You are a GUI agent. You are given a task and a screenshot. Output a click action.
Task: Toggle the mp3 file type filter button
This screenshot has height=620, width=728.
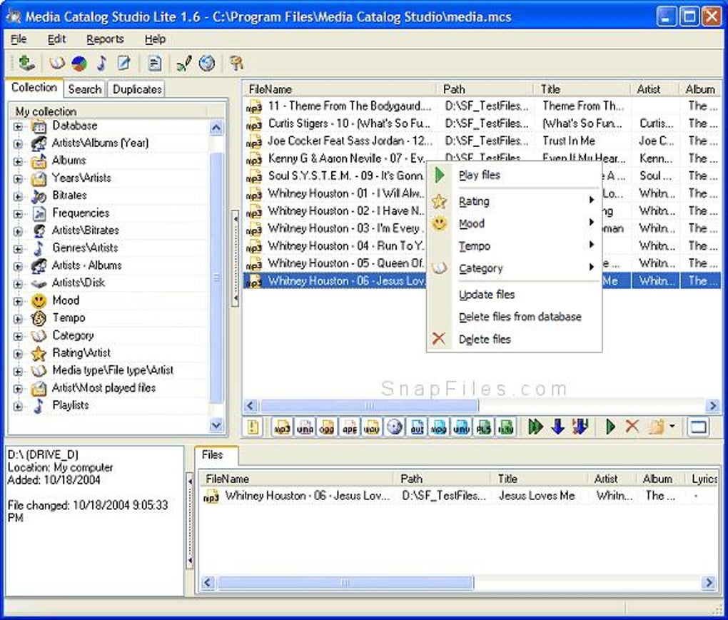[283, 427]
